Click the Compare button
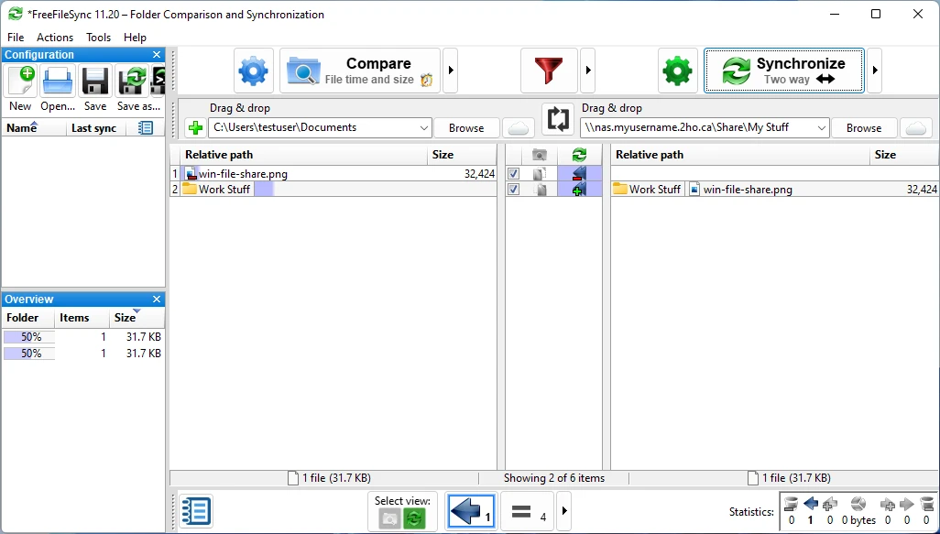Screen dimensions: 940x534 [357, 70]
